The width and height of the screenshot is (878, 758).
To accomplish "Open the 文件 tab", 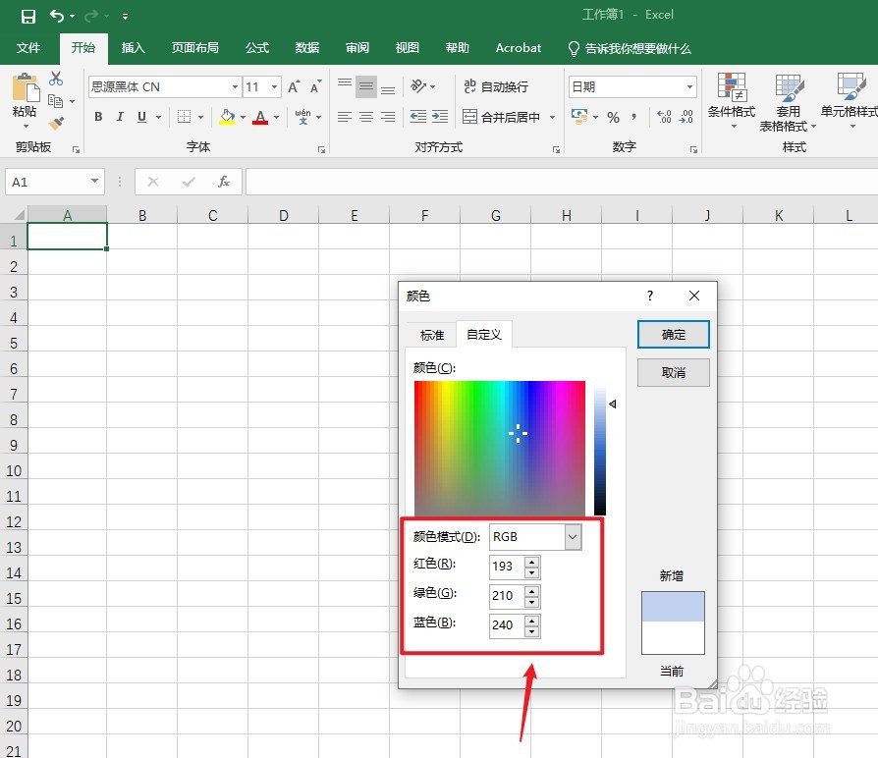I will 28,48.
